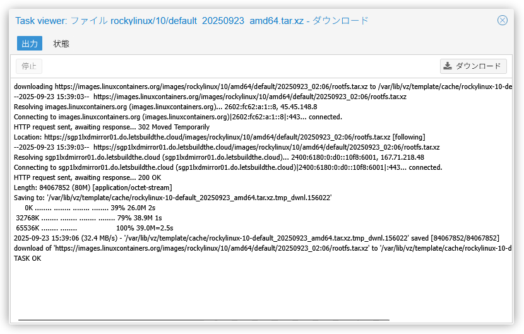Click the TASK OK log line
Image resolution: width=524 pixels, height=334 pixels.
coord(27,258)
